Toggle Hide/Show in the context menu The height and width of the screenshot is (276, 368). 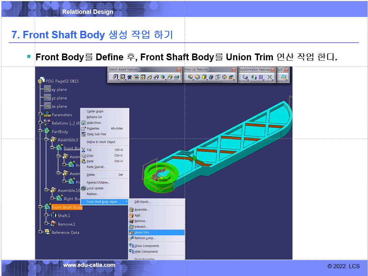(94, 123)
